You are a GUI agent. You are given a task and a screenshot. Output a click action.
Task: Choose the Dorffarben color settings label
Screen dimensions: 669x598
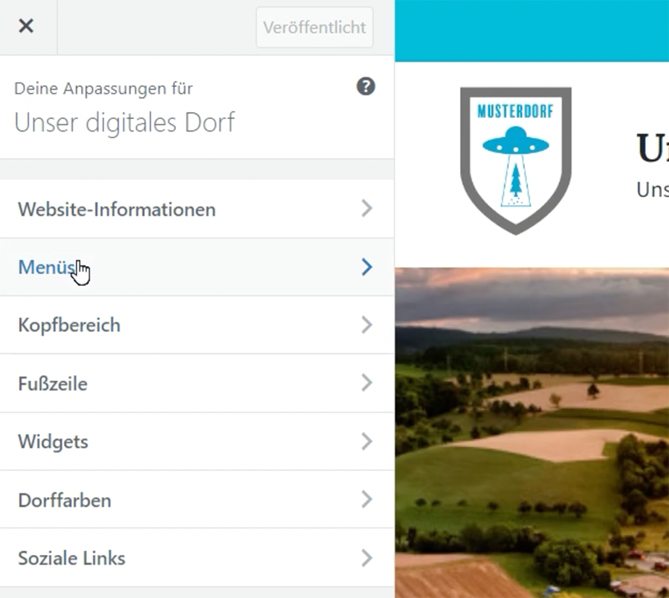pos(65,500)
